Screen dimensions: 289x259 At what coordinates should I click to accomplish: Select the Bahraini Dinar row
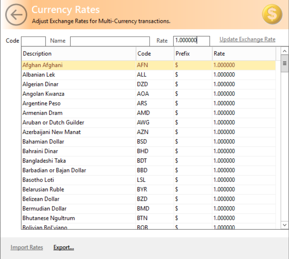(149, 151)
